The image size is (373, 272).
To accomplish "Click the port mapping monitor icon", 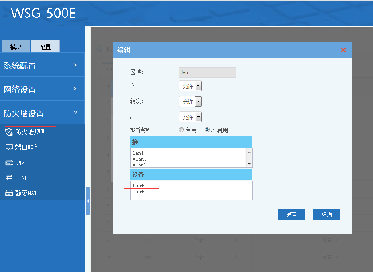I will 9,148.
